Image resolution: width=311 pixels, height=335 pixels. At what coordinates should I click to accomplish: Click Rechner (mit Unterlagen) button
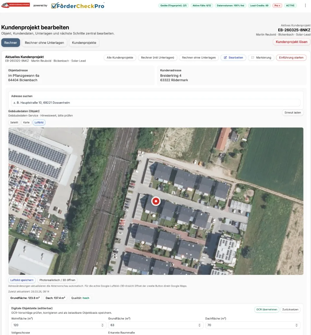[x=157, y=58]
